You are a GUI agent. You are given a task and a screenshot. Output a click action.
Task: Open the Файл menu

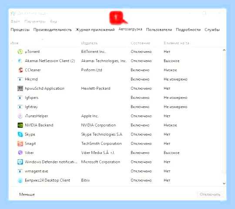15,22
